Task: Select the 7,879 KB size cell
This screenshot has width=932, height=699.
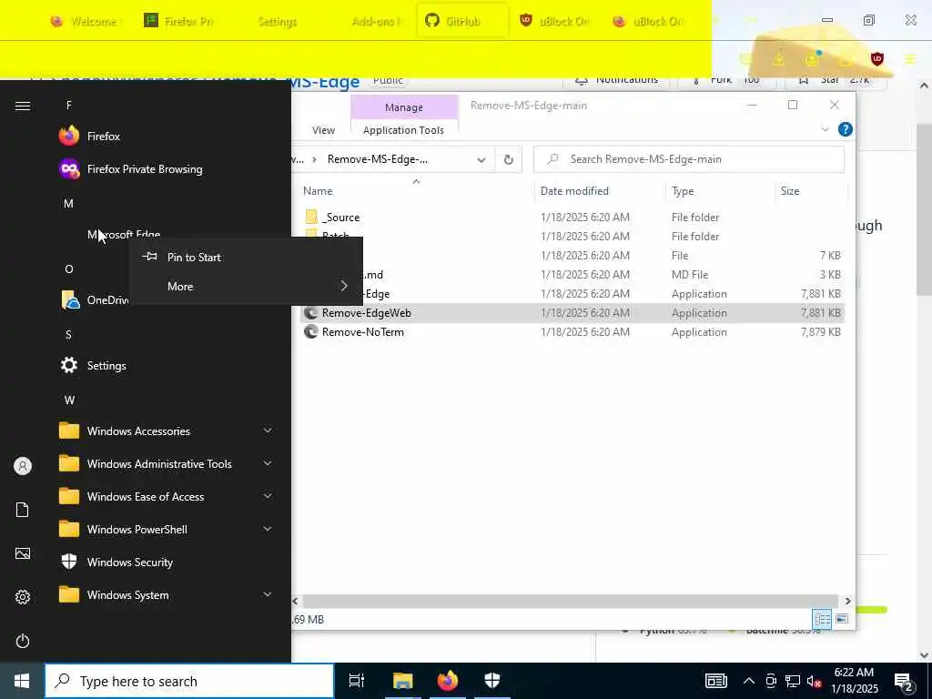Action: [820, 331]
